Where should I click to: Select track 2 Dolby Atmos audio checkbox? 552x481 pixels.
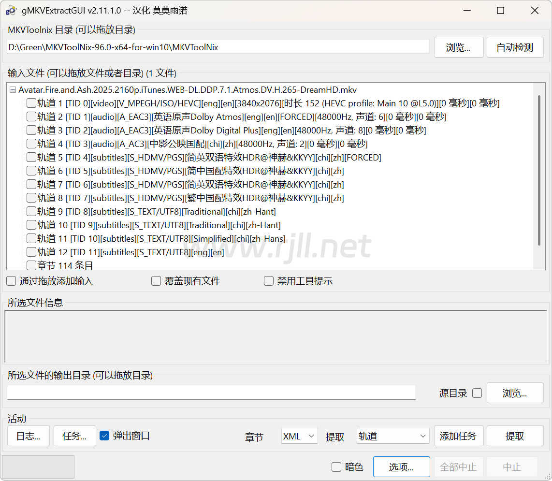coord(31,117)
